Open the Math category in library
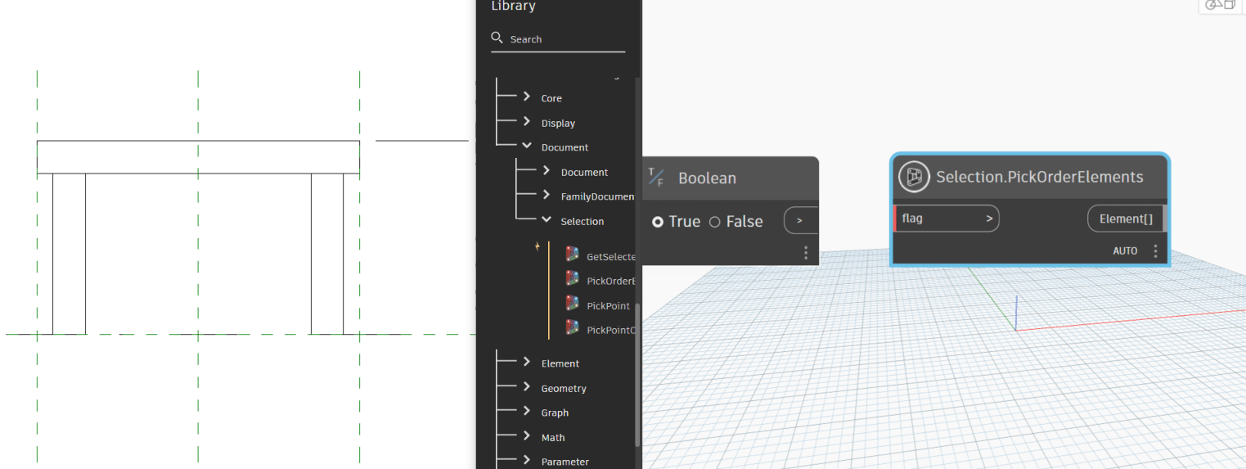The width and height of the screenshot is (1246, 469). [x=527, y=436]
